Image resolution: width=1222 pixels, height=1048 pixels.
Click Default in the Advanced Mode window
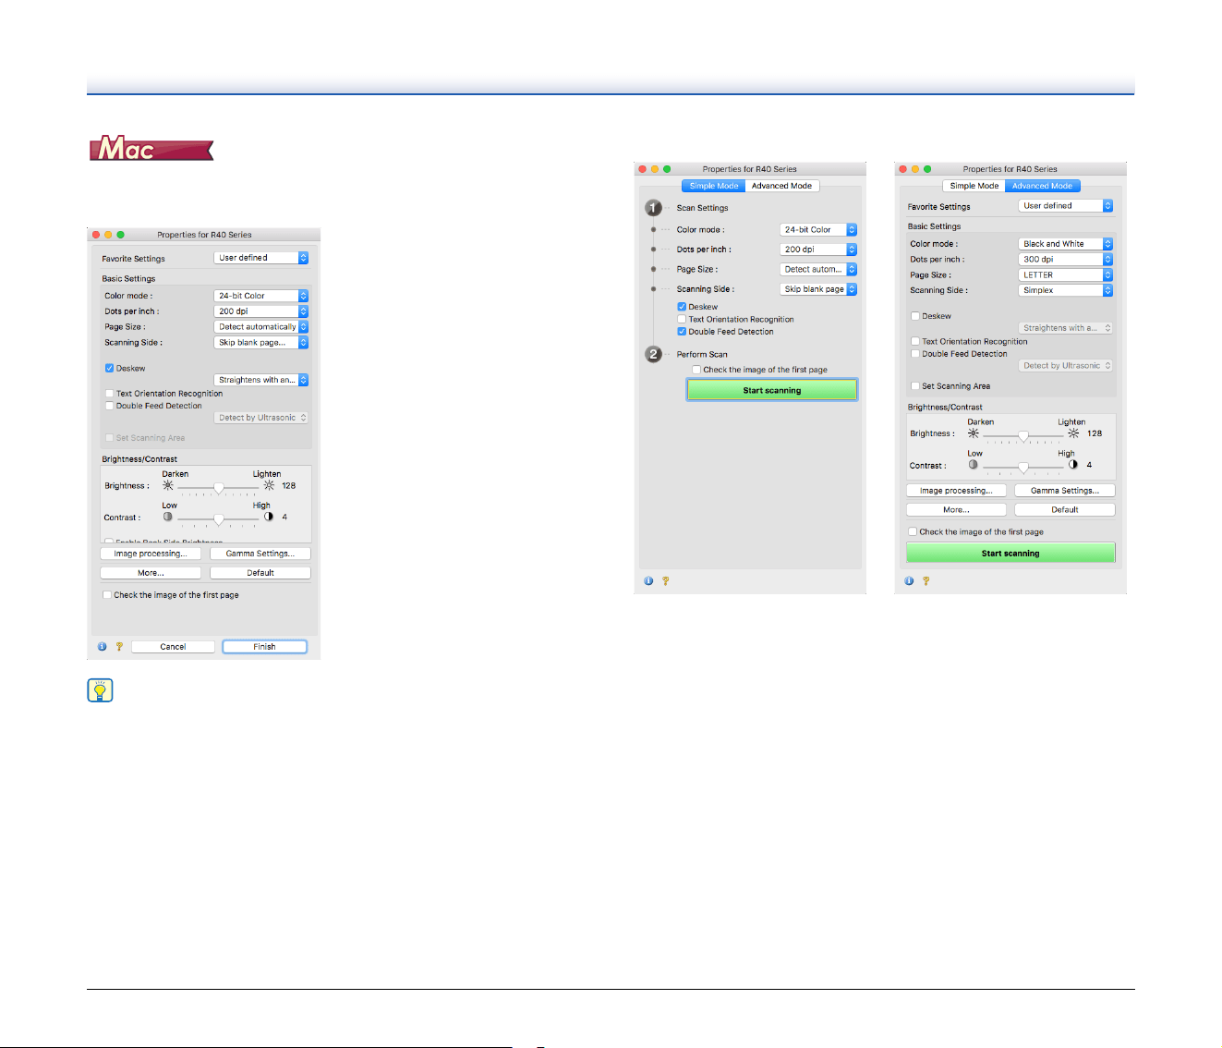pos(1065,510)
